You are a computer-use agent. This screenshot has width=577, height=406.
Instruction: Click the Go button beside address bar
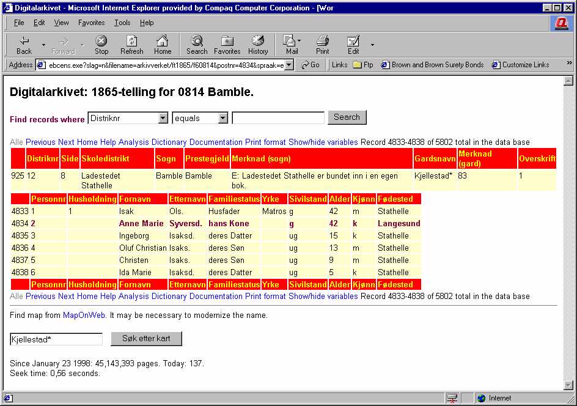(x=311, y=65)
